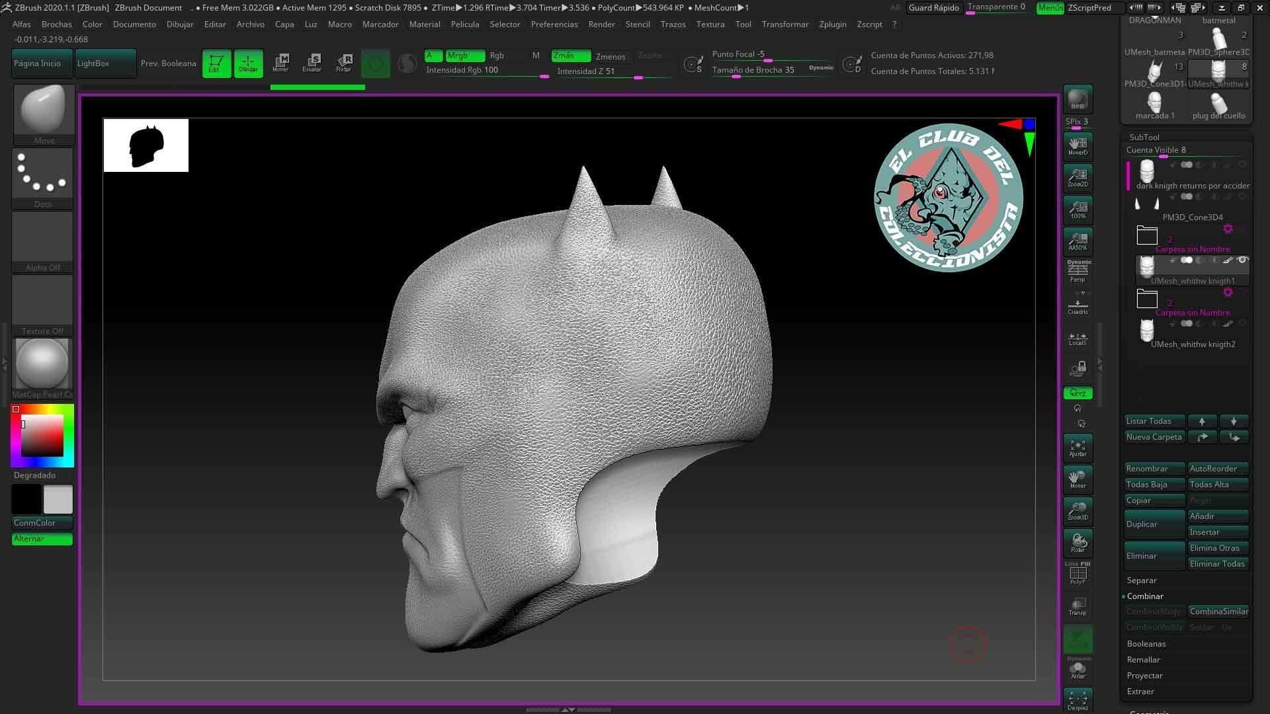The image size is (1270, 714).
Task: Click the Zoom3D icon in right shelf
Action: click(x=1078, y=511)
